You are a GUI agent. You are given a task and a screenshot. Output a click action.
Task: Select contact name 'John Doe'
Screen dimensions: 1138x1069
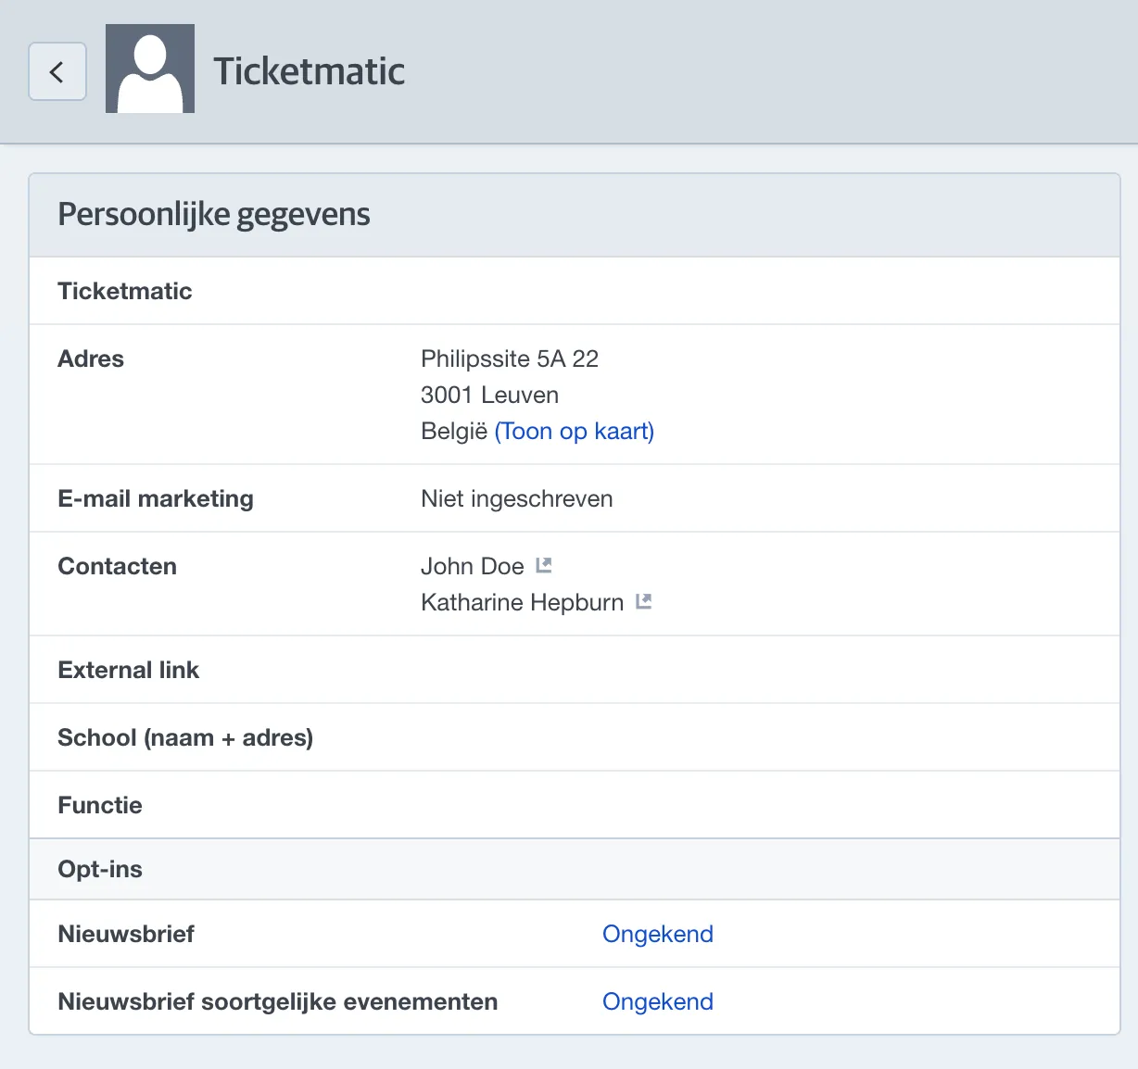tap(473, 566)
